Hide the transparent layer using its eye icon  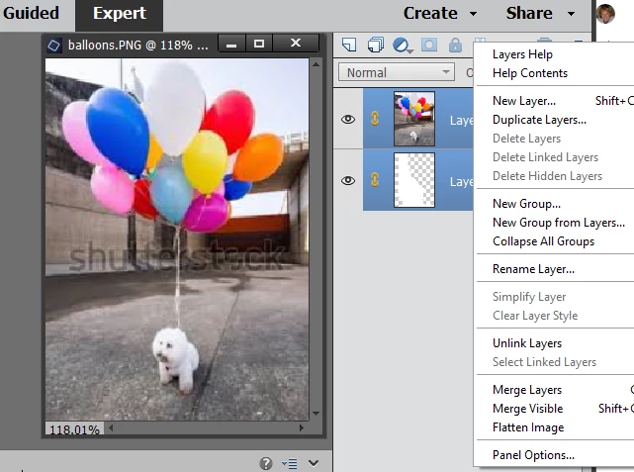pyautogui.click(x=348, y=180)
